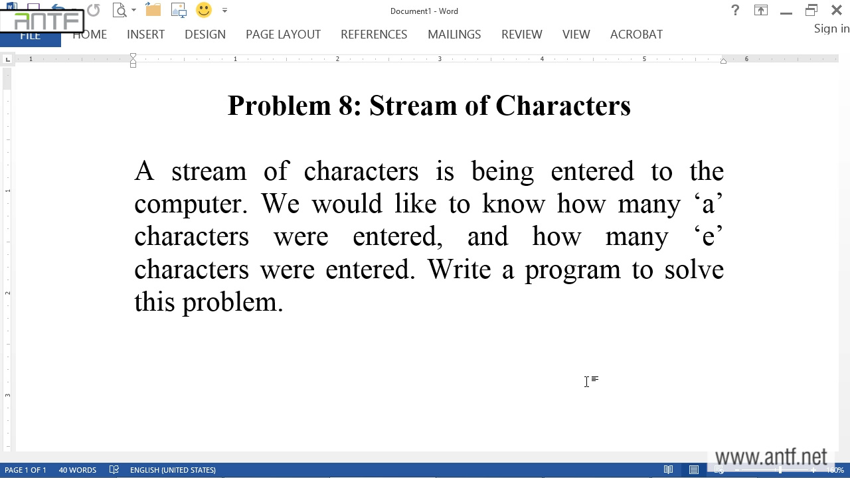This screenshot has width=850, height=478.
Task: Switch to the PAGE LAYOUT tab
Action: click(x=283, y=35)
